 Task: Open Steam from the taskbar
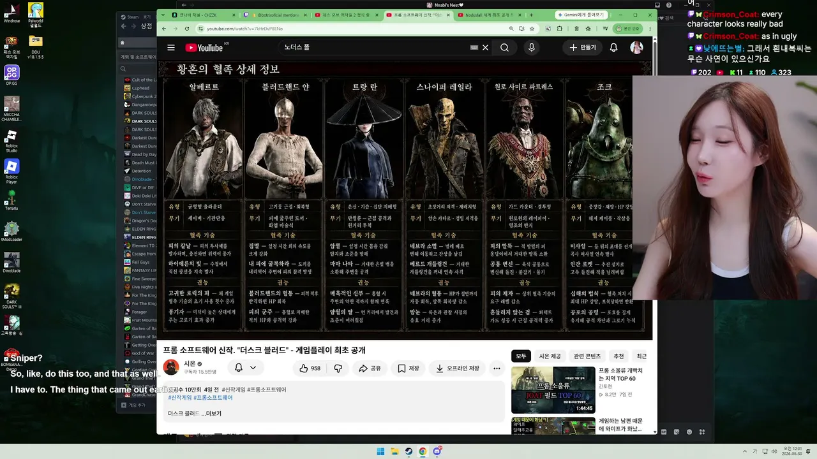[408, 451]
